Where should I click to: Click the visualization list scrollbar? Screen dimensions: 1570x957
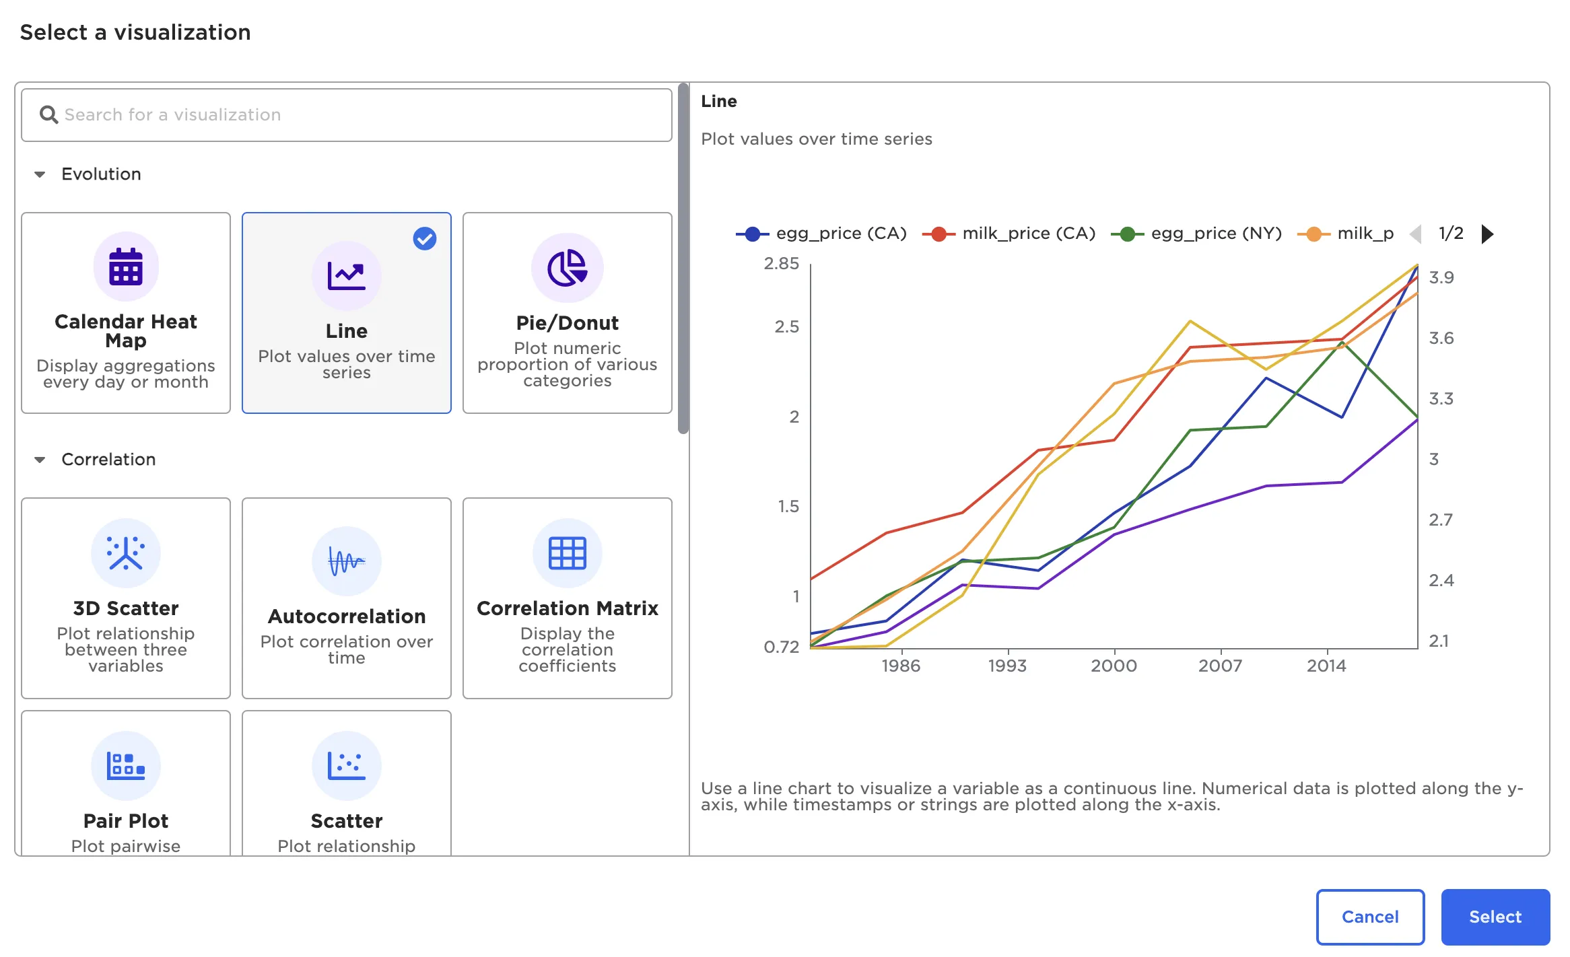(683, 259)
